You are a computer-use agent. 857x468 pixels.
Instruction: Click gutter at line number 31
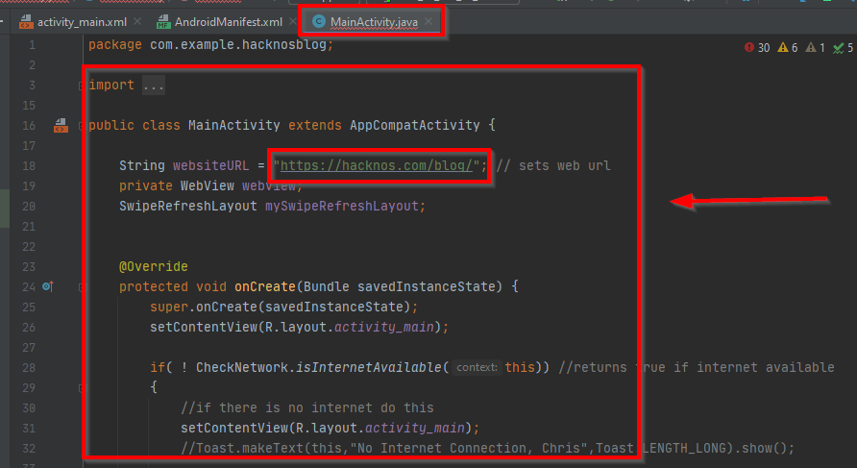[x=29, y=428]
